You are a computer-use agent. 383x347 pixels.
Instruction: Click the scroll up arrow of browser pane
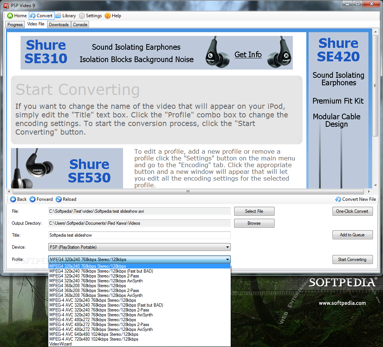click(x=375, y=32)
